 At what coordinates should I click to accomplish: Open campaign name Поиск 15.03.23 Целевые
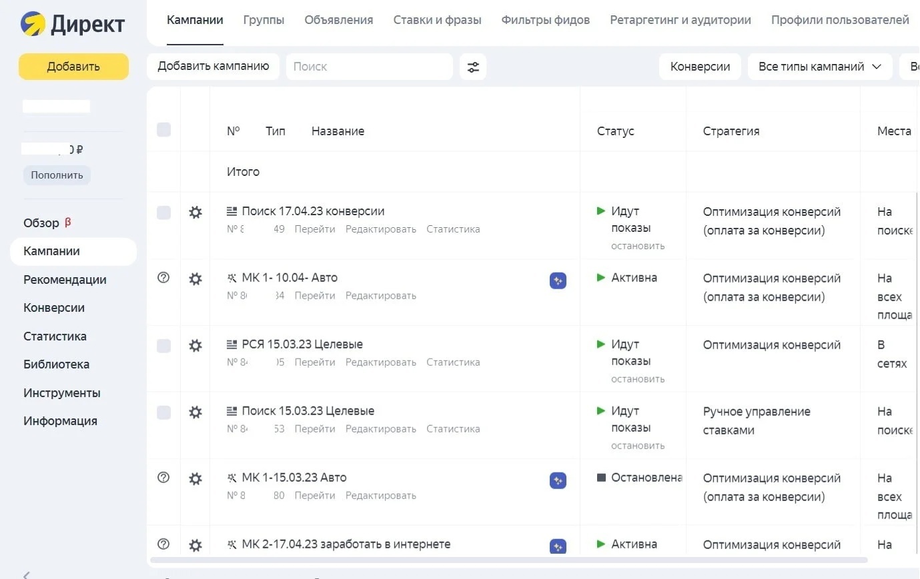tap(308, 411)
